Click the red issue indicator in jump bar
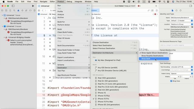Viewport: 194px width, 109px height. tap(155, 14)
